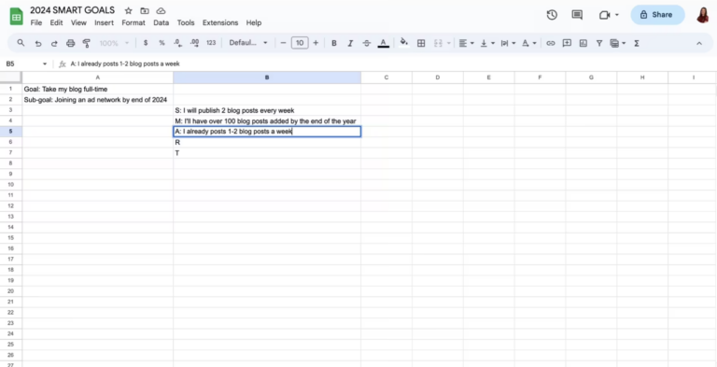This screenshot has width=717, height=367.
Task: Open the zoom level dropdown
Action: 114,43
